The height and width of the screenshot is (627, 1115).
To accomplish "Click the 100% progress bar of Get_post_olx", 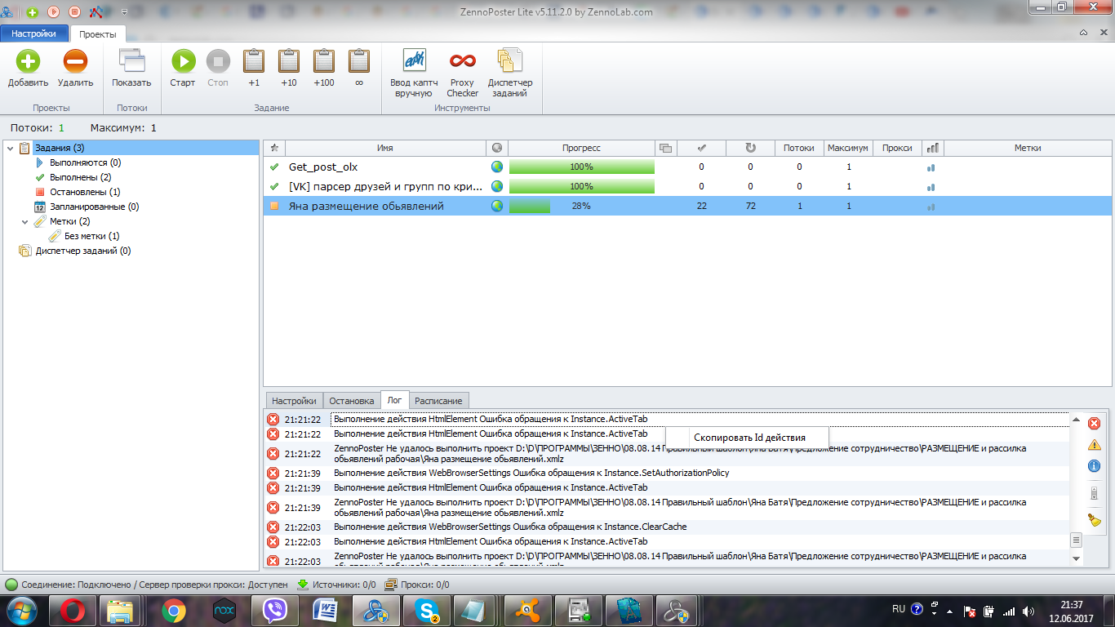I will (x=582, y=167).
